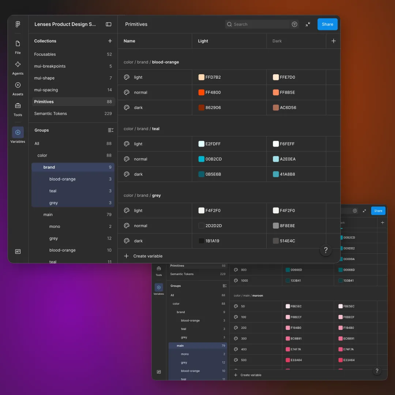This screenshot has height=395, width=395.
Task: Select the Variables sidebar icon
Action: tap(18, 132)
